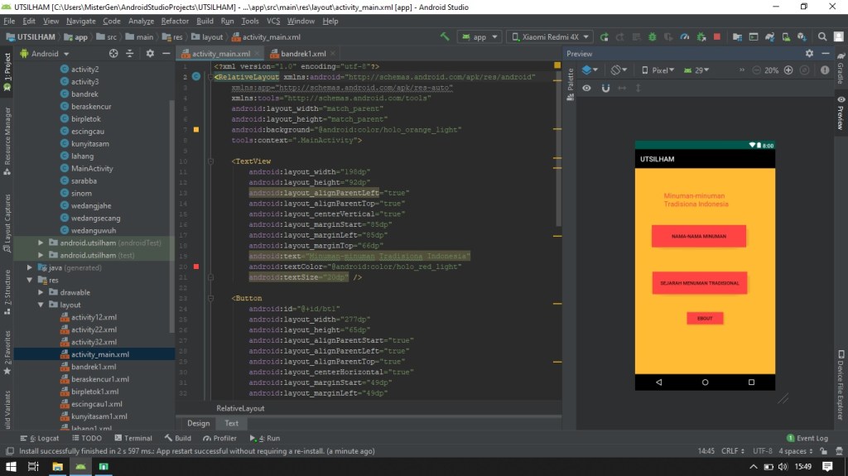The height and width of the screenshot is (476, 848).
Task: Click the Search Everywhere magnifier icon
Action: 822,36
